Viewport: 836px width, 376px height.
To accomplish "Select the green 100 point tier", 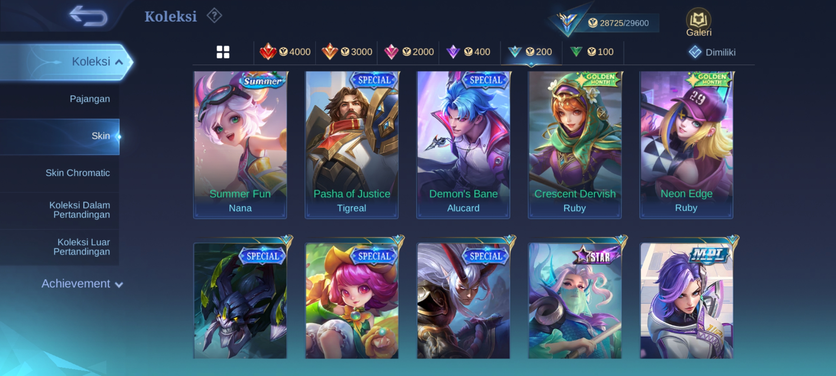I will (x=592, y=52).
